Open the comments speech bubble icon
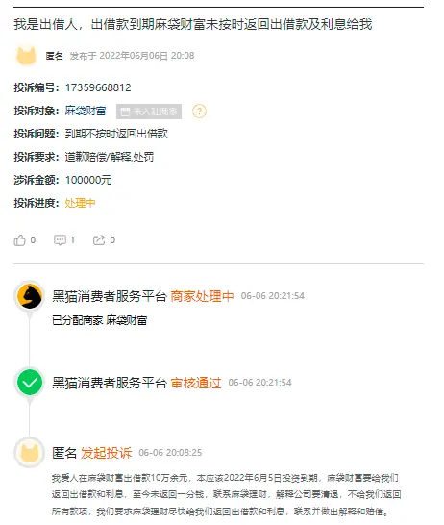 coord(60,240)
